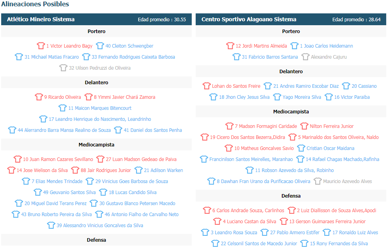Screen dimensions: 387x248
Task: Click the blue jersey icon beside Cristian Oscar Maidana
Action: 301,148
